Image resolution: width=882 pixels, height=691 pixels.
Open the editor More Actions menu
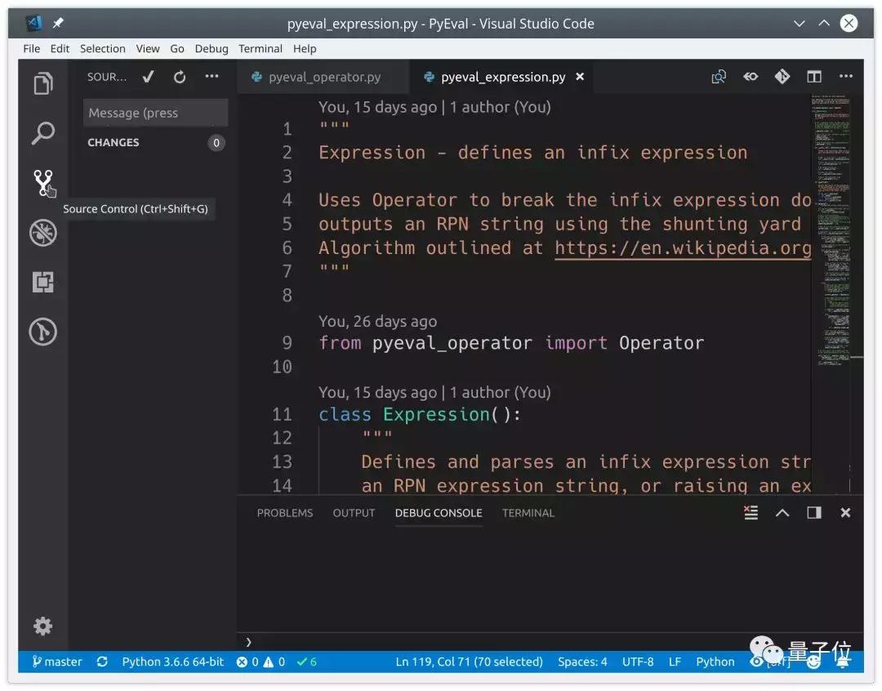coord(845,76)
